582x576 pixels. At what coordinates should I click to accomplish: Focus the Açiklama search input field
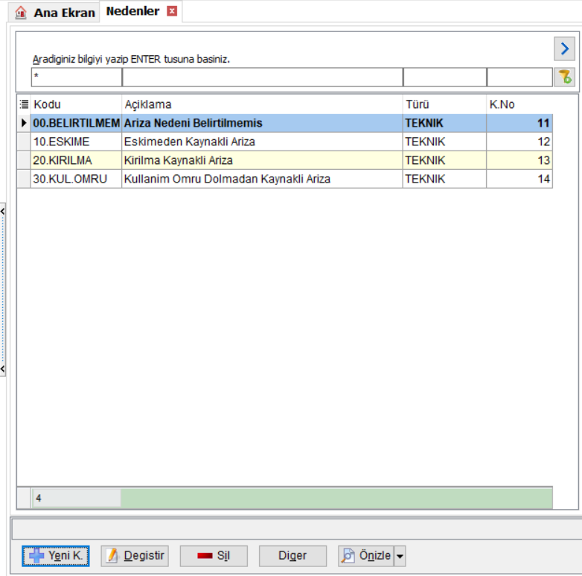pos(263,77)
